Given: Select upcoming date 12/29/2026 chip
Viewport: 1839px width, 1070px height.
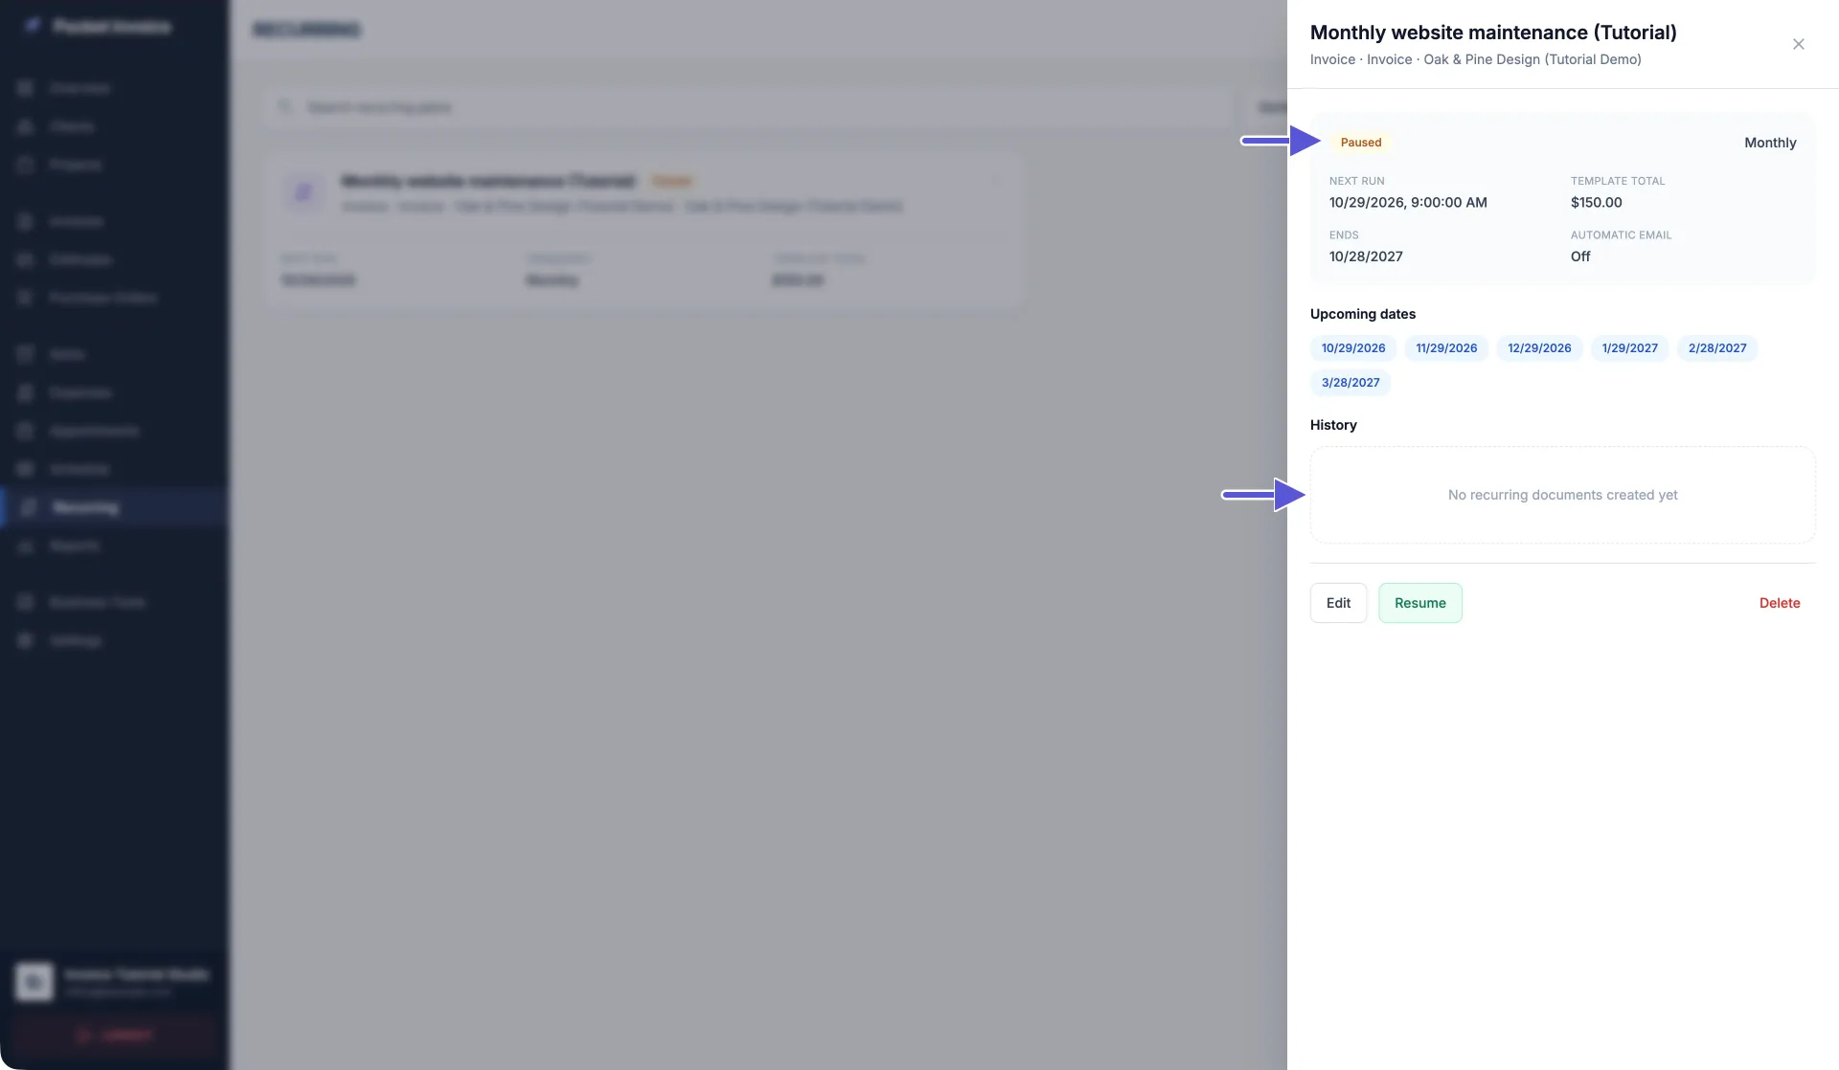Looking at the screenshot, I should [1538, 348].
